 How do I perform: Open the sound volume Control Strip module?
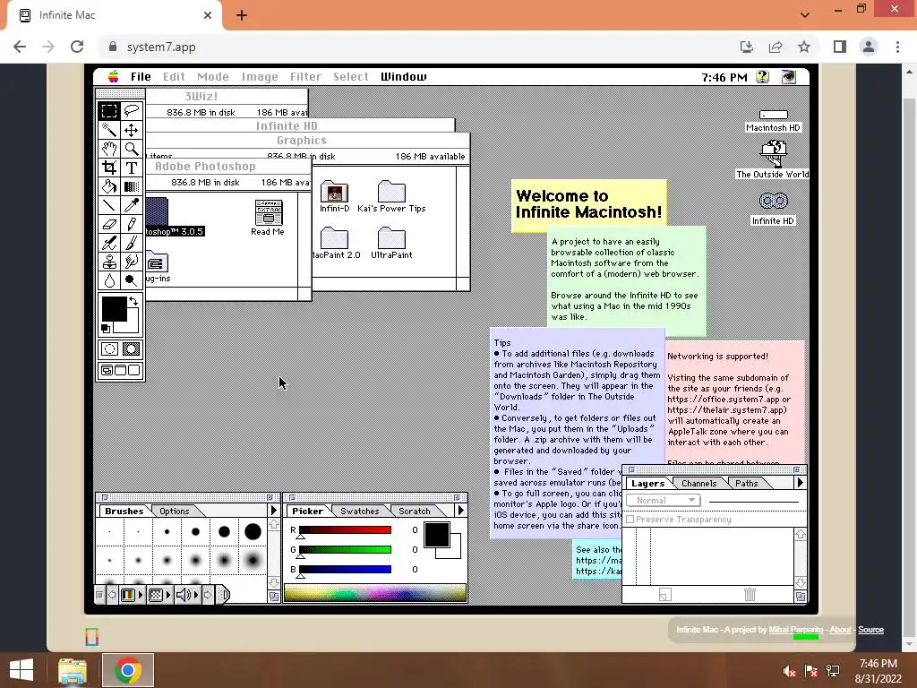coord(186,595)
